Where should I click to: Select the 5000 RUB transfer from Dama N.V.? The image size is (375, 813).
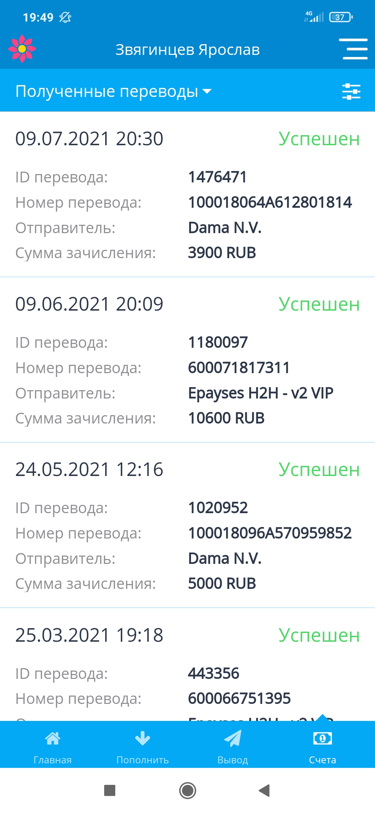(x=187, y=525)
